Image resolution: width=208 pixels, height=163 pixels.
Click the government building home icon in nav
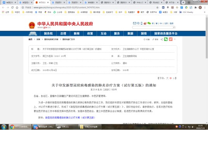pyautogui.click(x=33, y=33)
